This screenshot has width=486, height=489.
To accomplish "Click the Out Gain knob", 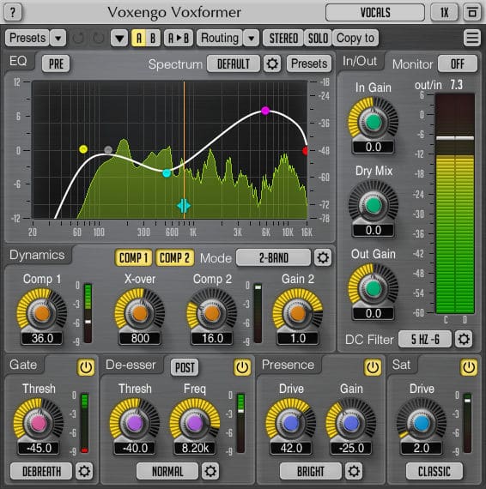I will point(373,288).
